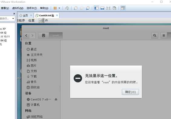This screenshot has width=171, height=119.
Task: Toggle the show library sidebar icon
Action: (96, 8)
